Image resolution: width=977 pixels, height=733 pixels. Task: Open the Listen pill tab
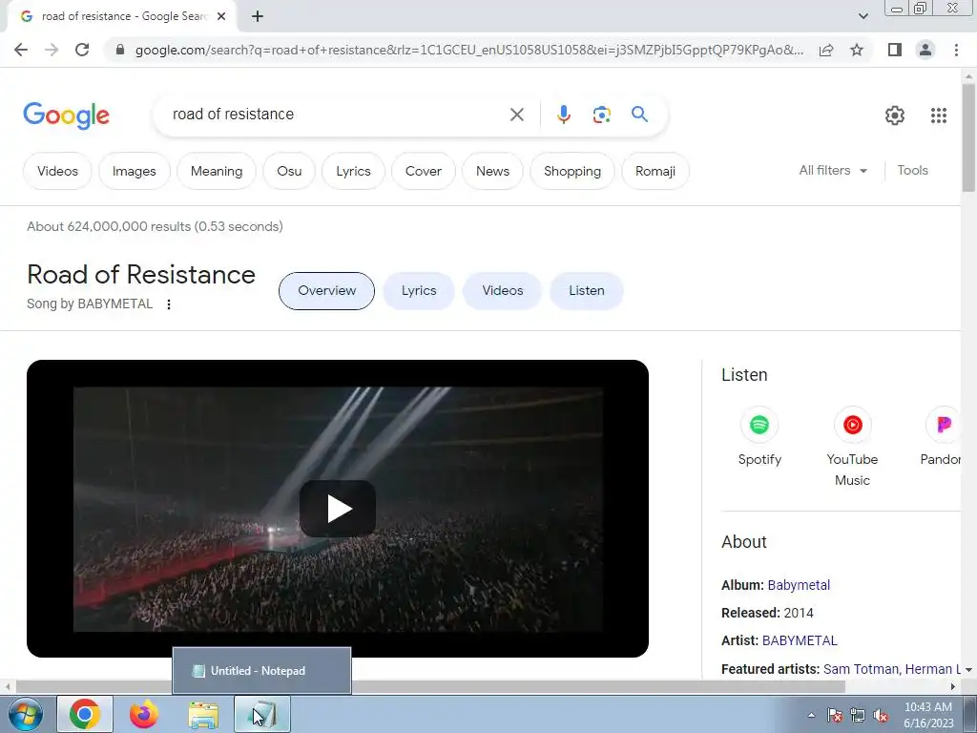(x=587, y=290)
